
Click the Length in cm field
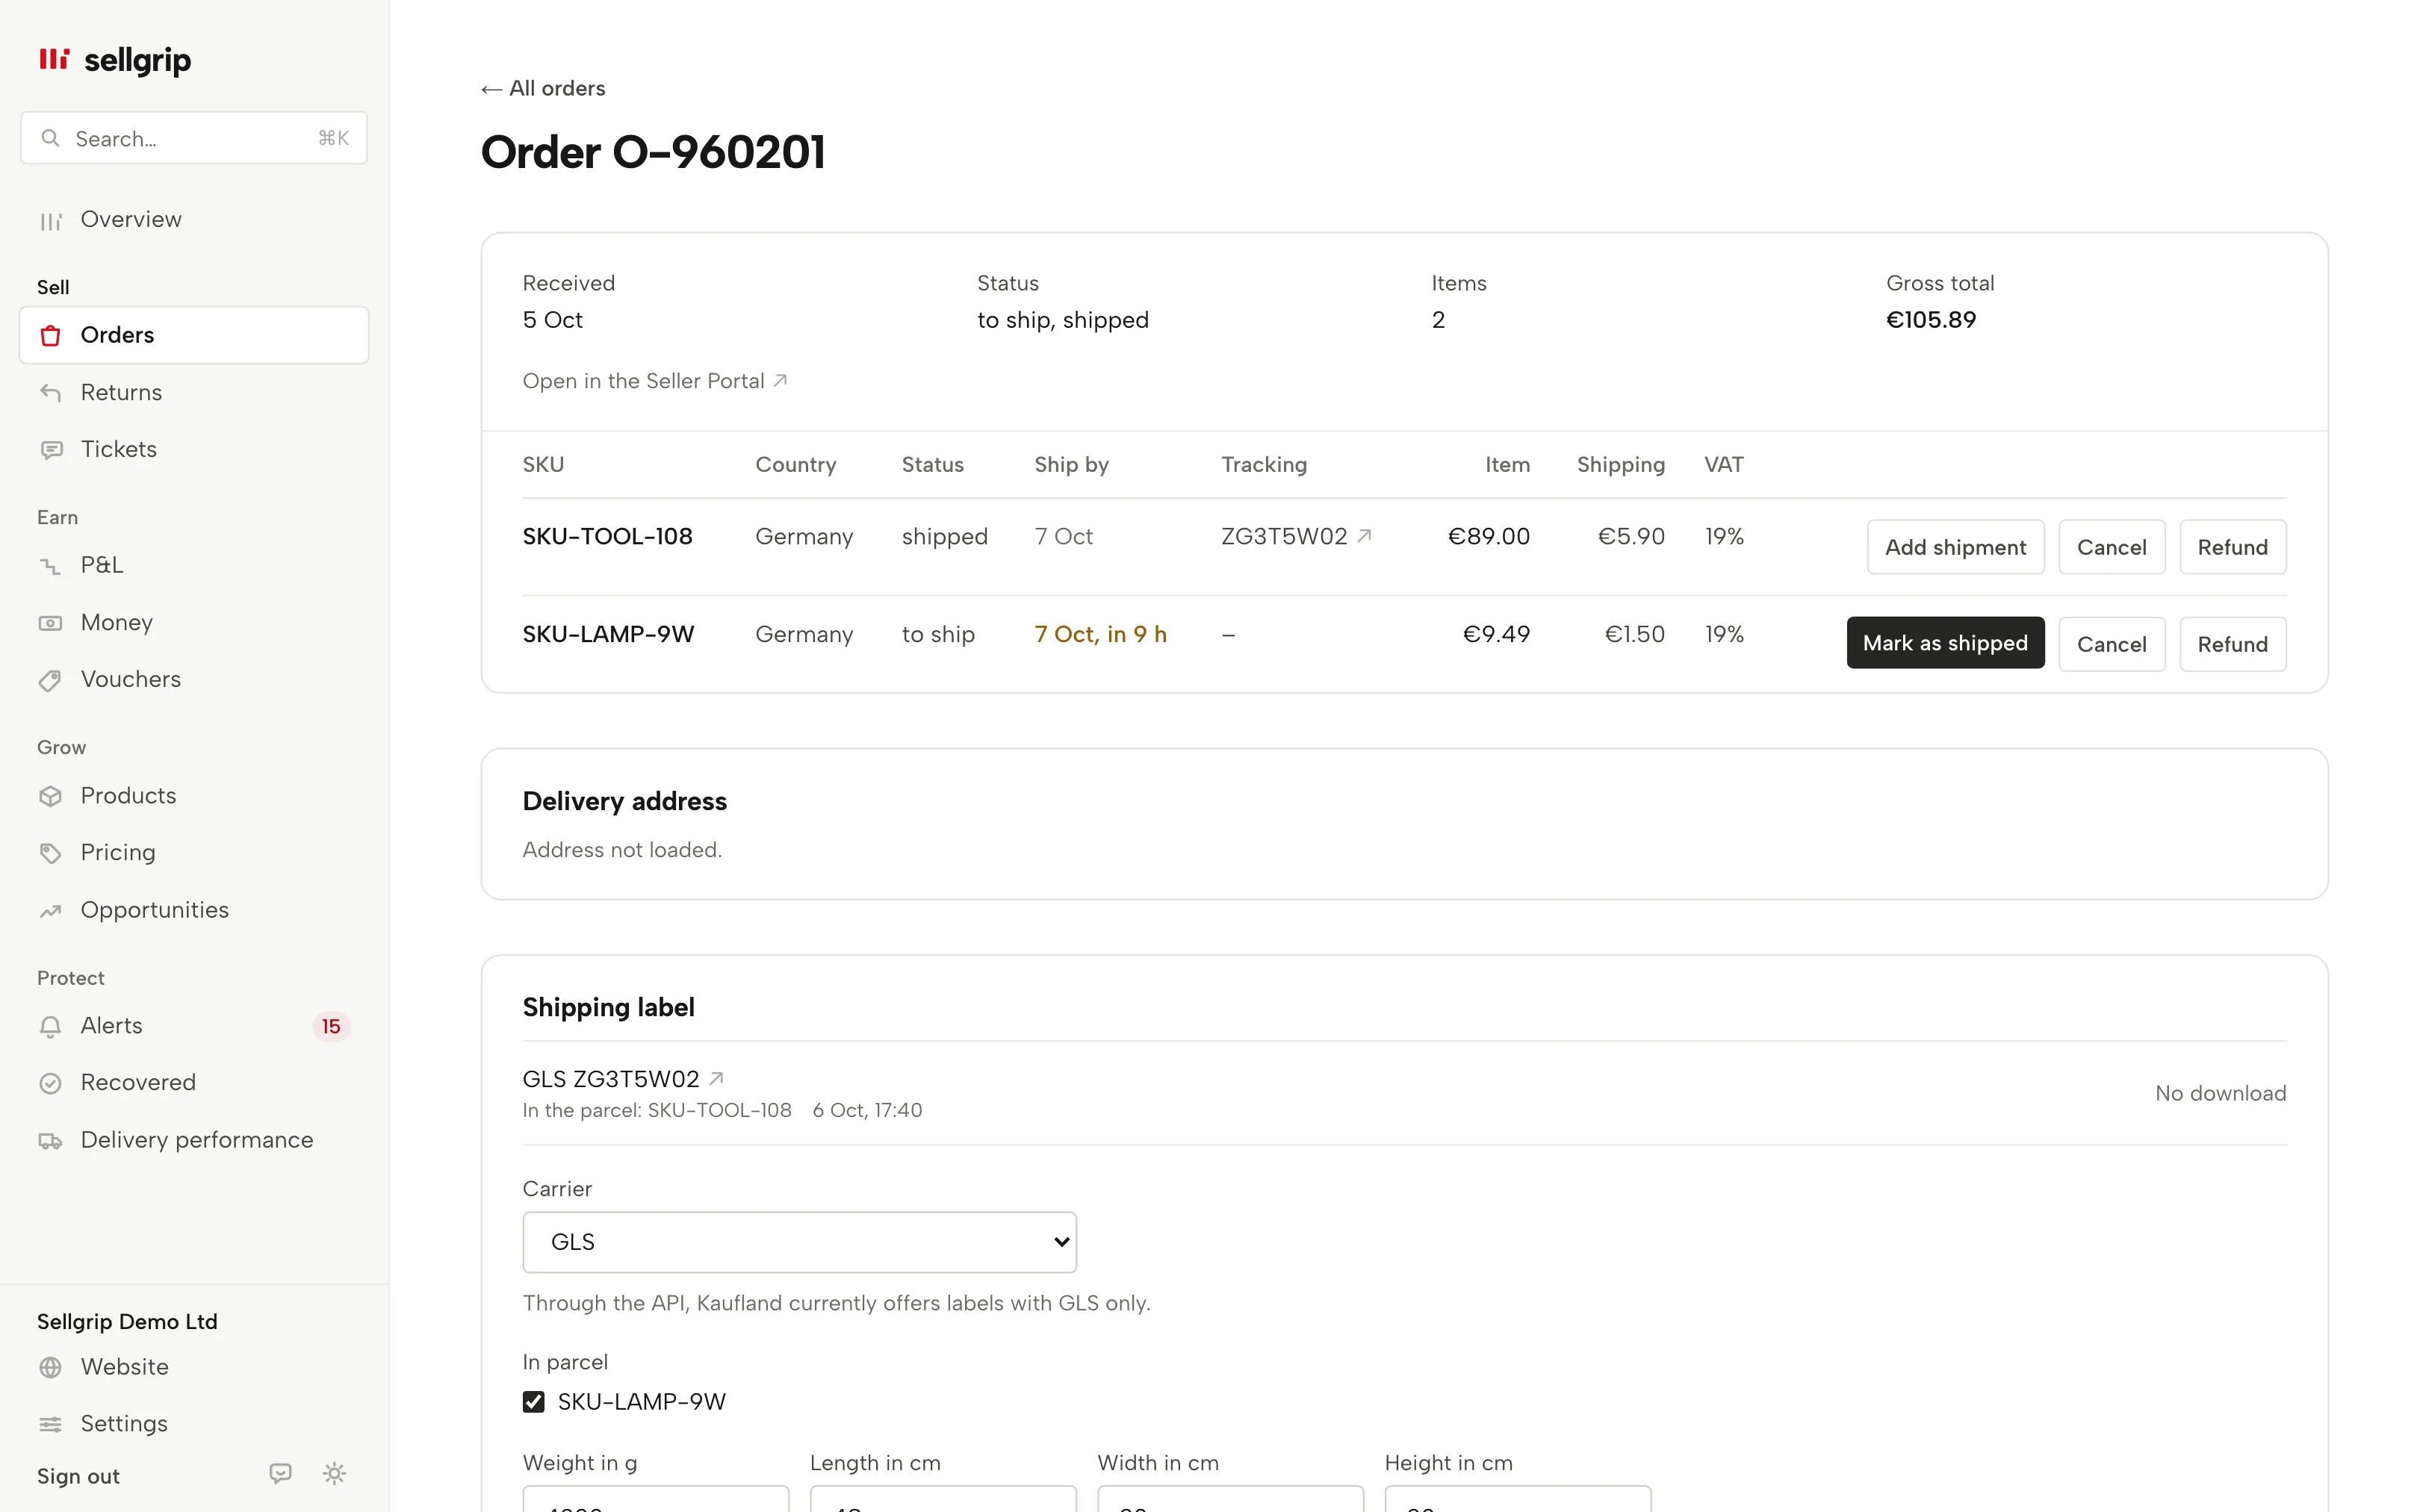pyautogui.click(x=943, y=1499)
